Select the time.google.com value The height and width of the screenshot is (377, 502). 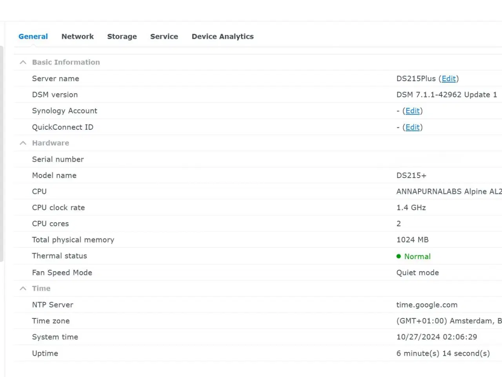(427, 305)
